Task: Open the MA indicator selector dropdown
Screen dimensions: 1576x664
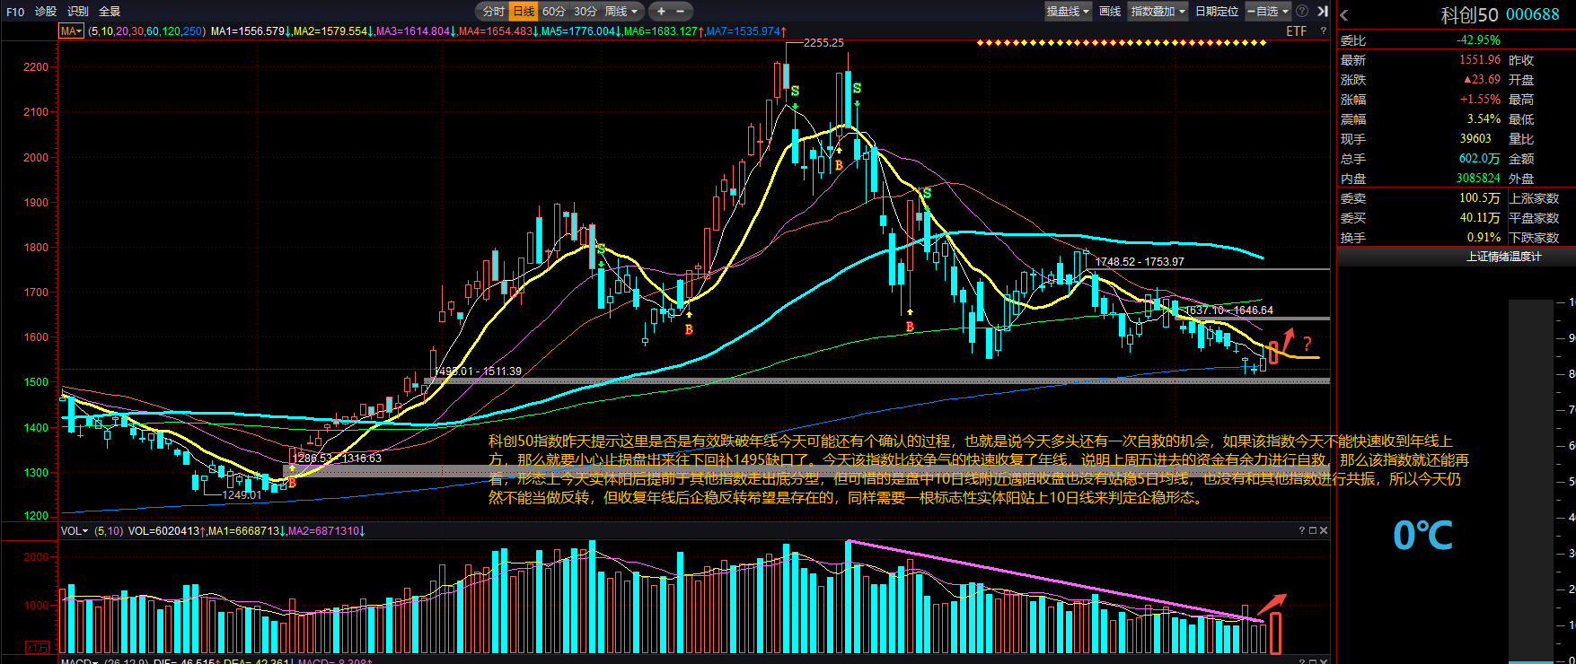Action: [71, 31]
